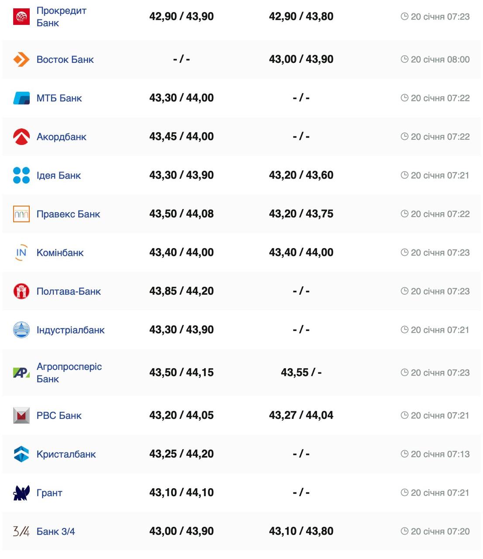Click the blue МТБ Банк logo

click(21, 98)
